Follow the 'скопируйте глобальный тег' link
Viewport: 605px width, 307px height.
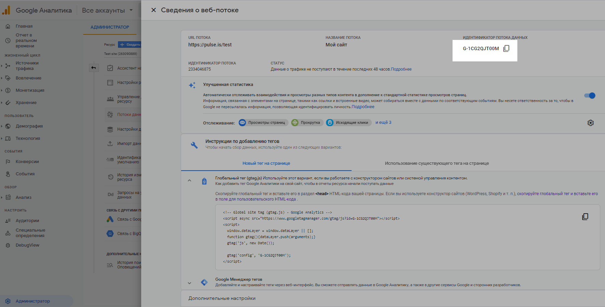(407, 196)
